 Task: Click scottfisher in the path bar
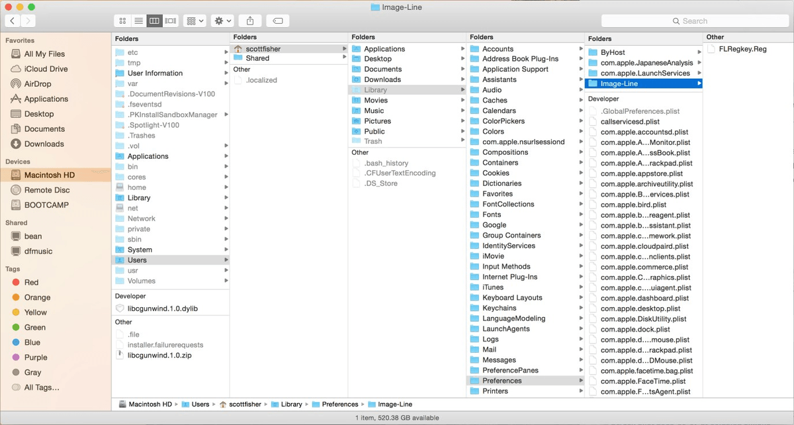coord(241,404)
